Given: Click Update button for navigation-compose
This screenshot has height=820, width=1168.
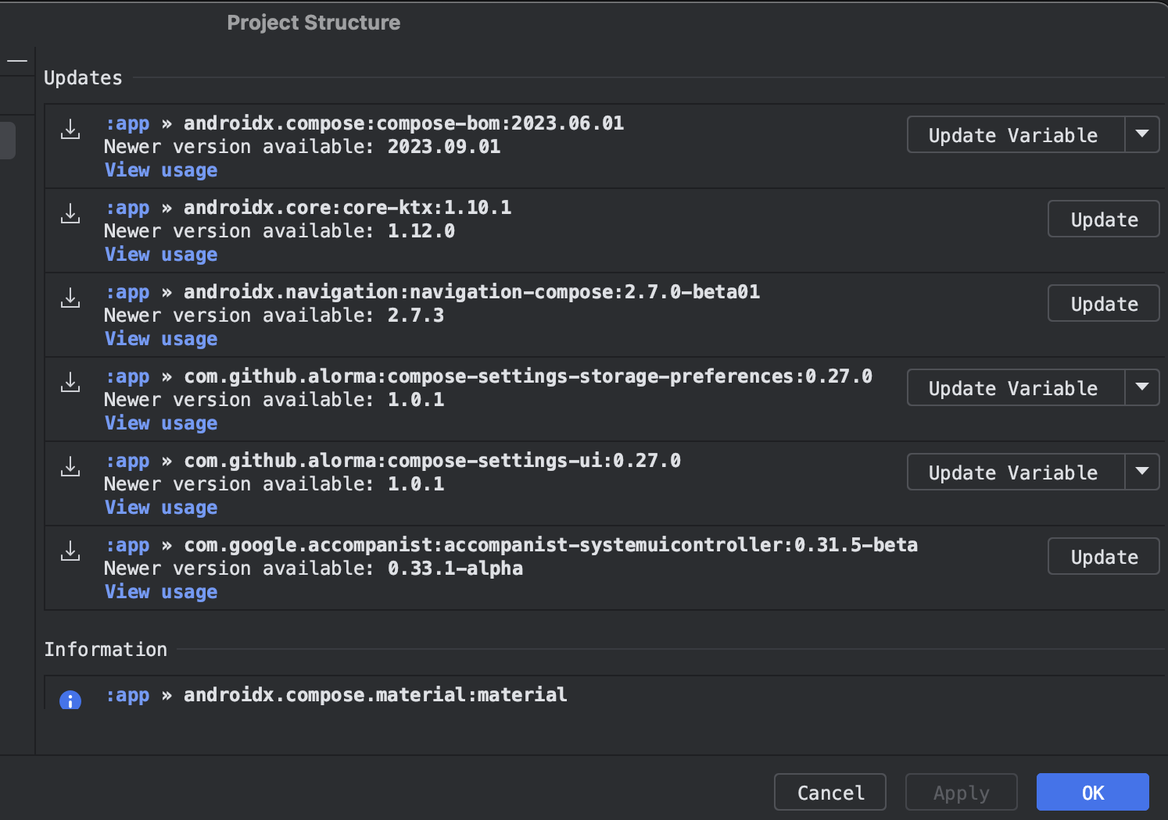Looking at the screenshot, I should (1104, 303).
